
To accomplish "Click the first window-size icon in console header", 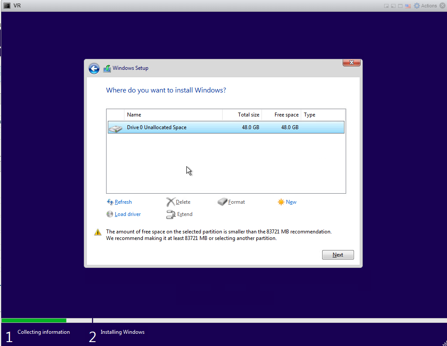I will click(x=386, y=6).
